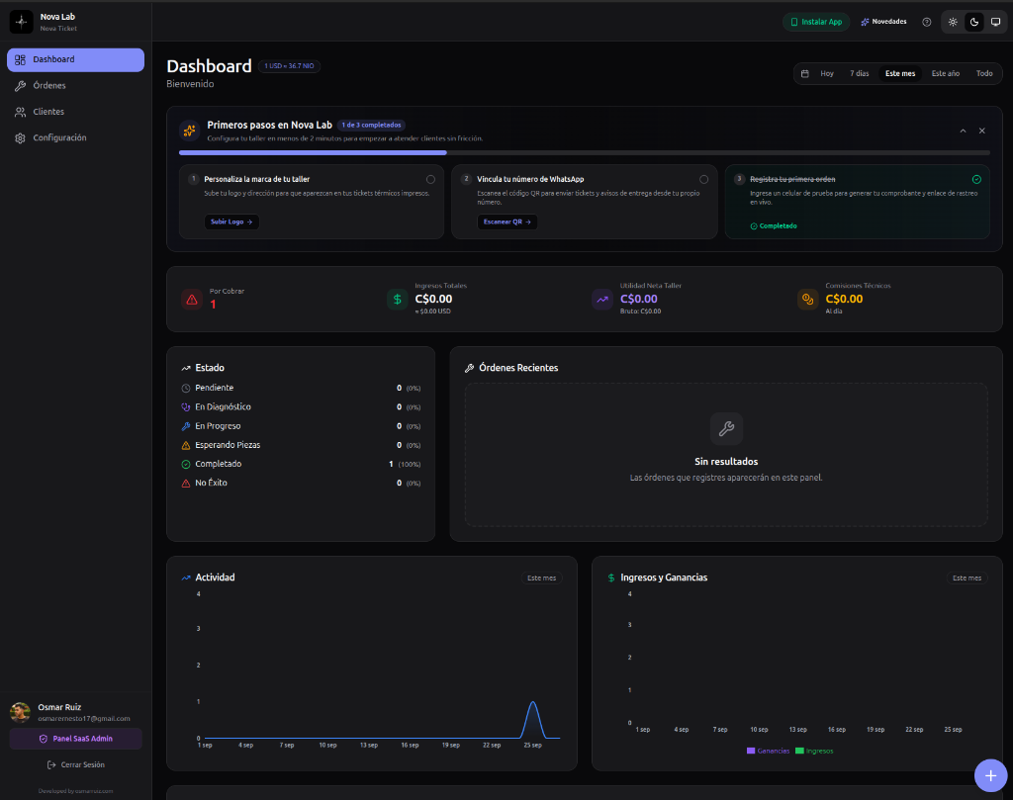Open Panel SaaS Admin
1013x800 pixels.
pos(75,739)
